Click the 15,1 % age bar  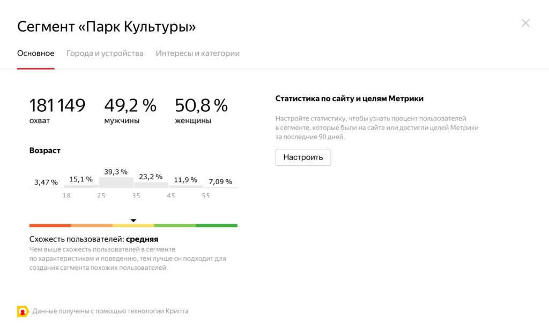[81, 186]
